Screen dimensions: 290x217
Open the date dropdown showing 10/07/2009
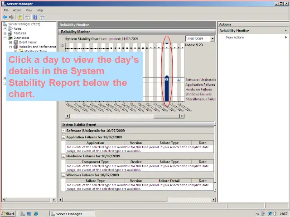pos(213,39)
